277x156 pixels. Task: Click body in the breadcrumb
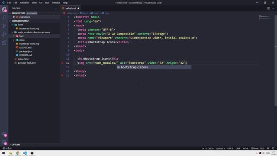[96, 13]
